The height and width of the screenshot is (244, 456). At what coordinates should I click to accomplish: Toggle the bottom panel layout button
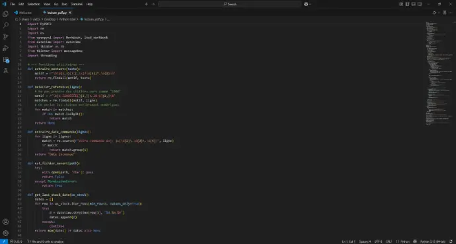413,4
